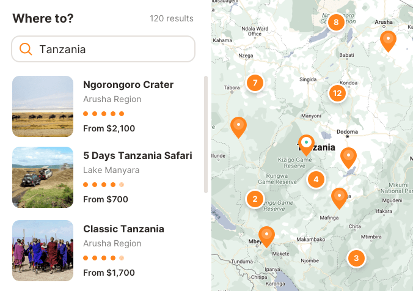Screen dimensions: 413x291
Task: Open map cluster marker showing 7
Action: point(255,83)
